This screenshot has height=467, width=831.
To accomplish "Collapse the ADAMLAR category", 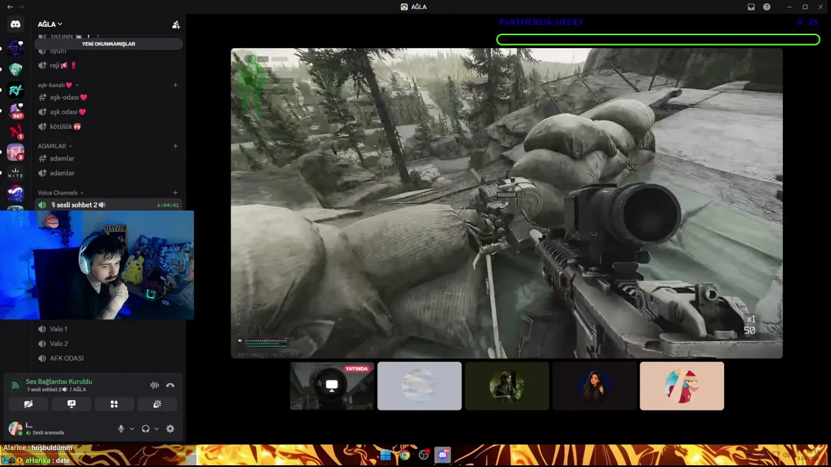I will point(55,146).
